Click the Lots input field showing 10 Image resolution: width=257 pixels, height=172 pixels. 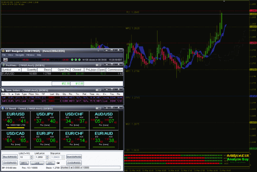tap(25, 157)
